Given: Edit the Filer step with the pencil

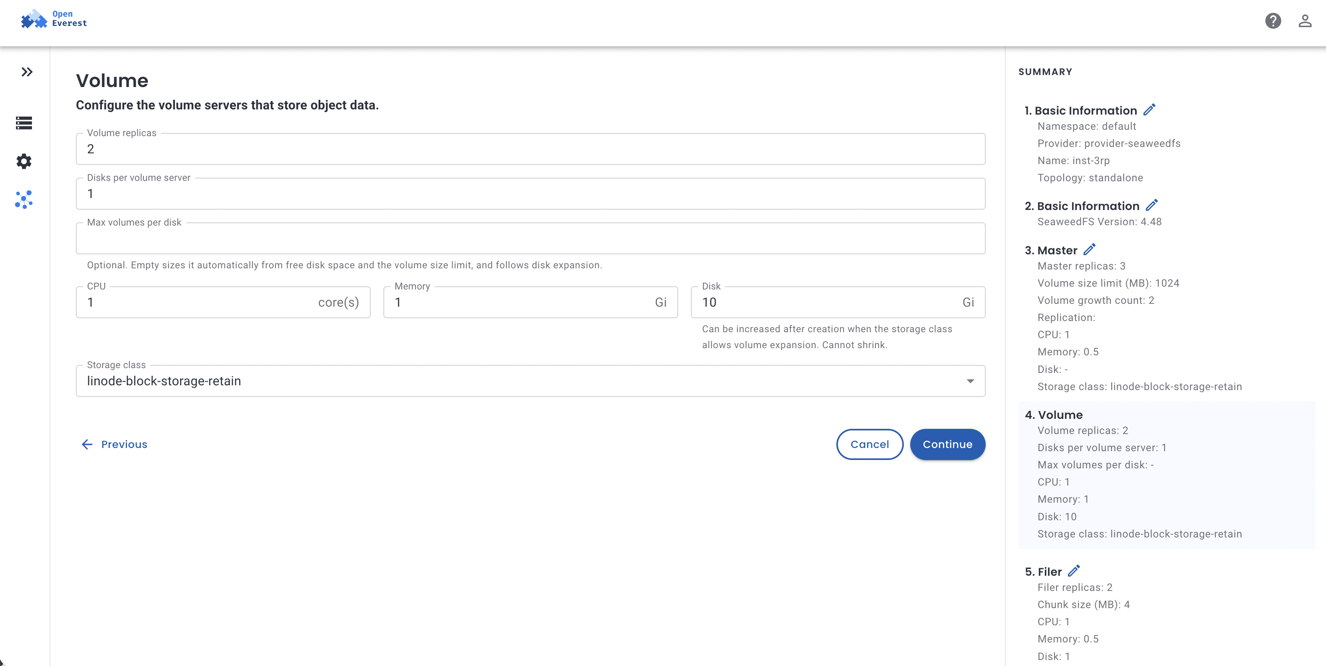Looking at the screenshot, I should click(1074, 571).
